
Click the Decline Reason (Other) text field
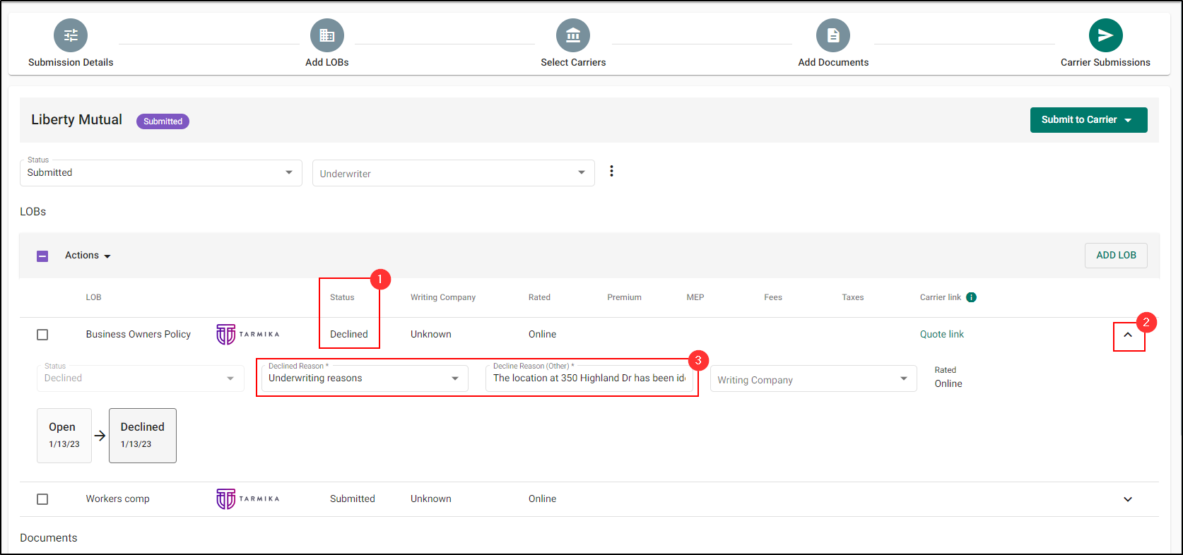(x=589, y=378)
